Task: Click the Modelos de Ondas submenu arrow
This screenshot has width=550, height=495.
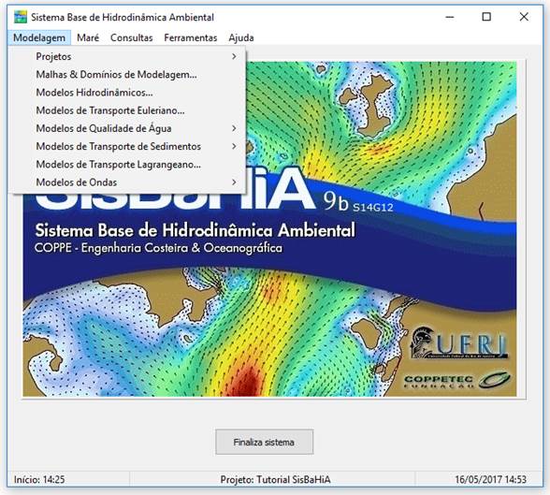Action: [x=234, y=182]
